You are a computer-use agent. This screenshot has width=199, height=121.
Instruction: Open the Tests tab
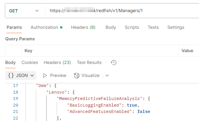[153, 27]
